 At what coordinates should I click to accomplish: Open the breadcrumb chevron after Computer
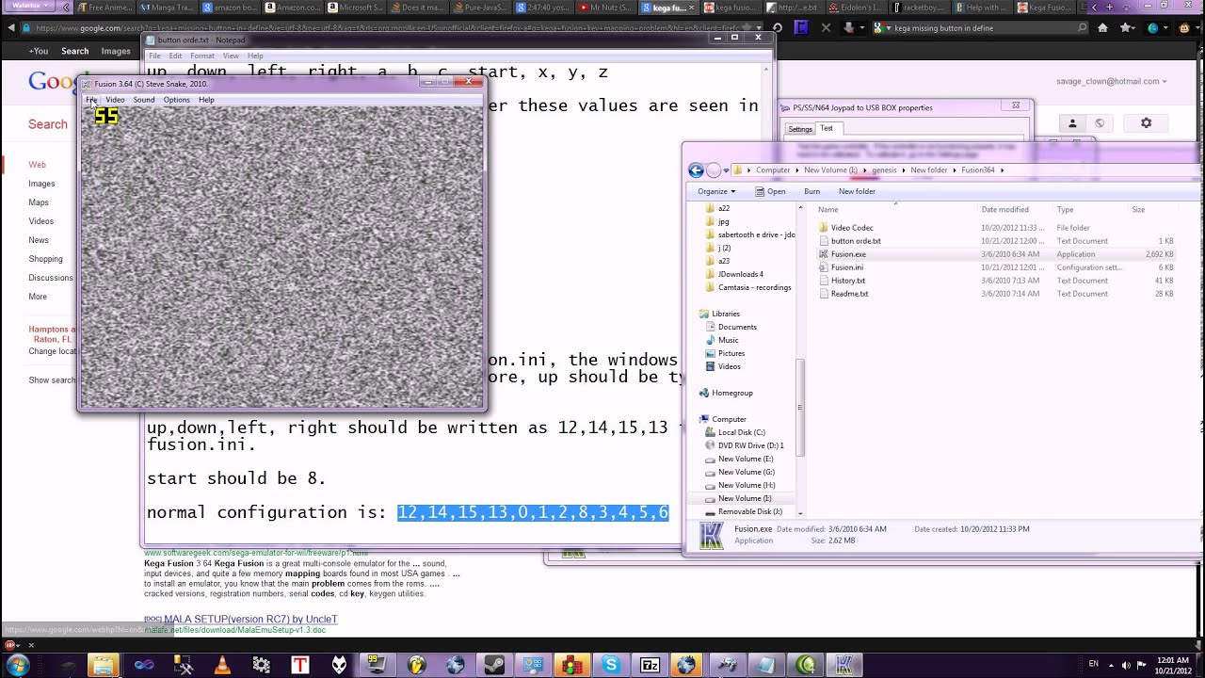797,170
